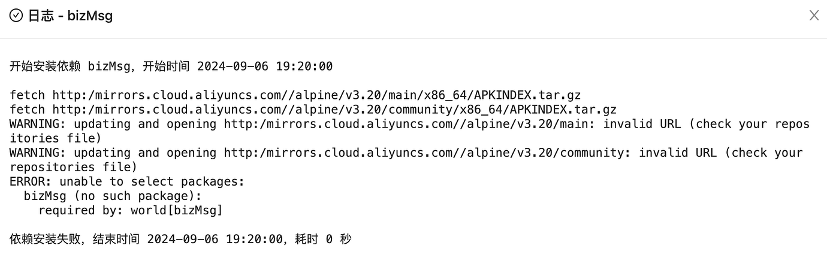Click "WARNING" on the v3.20/community warning line

click(35, 153)
